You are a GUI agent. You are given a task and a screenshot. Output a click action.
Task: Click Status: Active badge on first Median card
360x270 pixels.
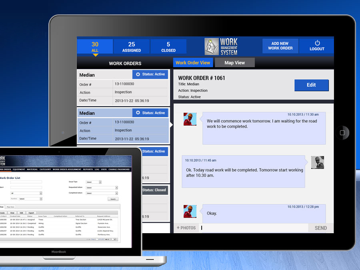coord(150,74)
